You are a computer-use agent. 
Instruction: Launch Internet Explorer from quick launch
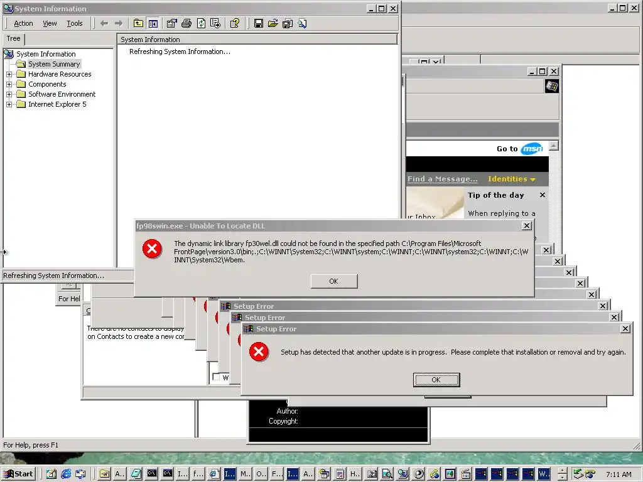click(x=65, y=474)
